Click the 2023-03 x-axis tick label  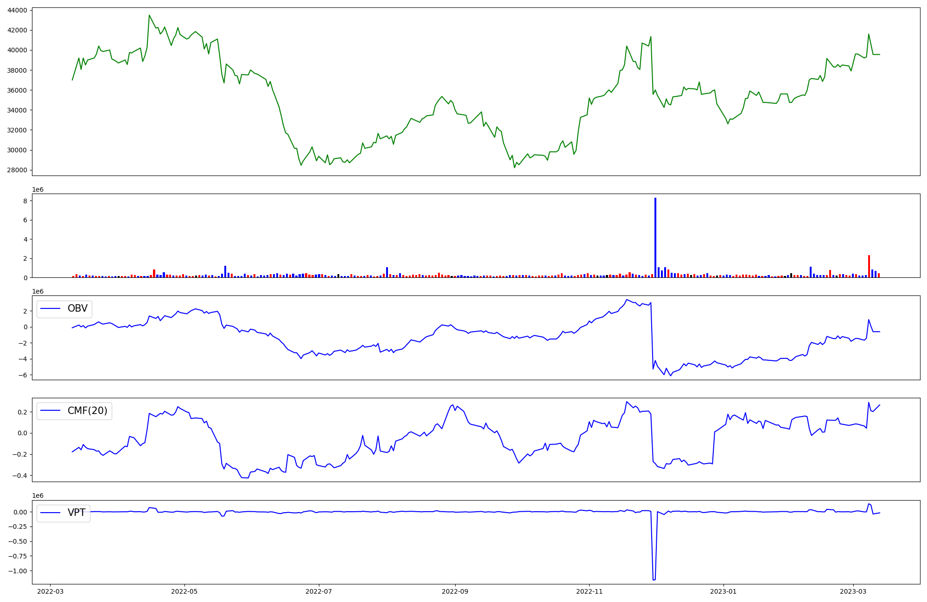coord(853,591)
